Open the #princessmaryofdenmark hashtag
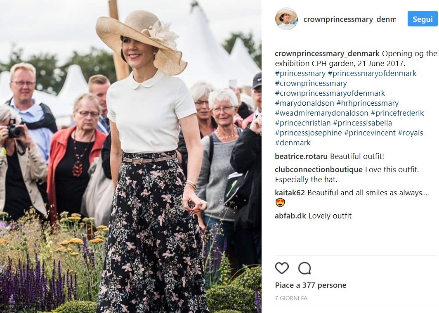 pos(372,74)
